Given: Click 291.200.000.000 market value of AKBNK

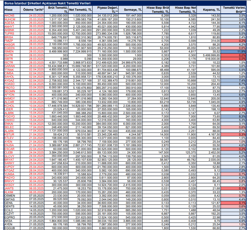Looking at the screenshot, I should [x=107, y=30].
